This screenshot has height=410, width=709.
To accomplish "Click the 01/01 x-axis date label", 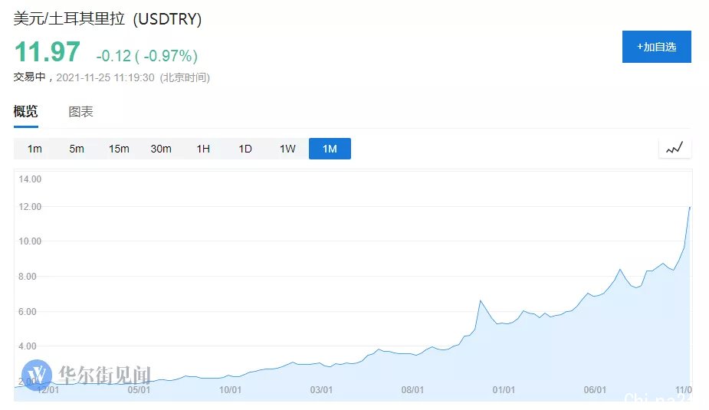I will [504, 389].
